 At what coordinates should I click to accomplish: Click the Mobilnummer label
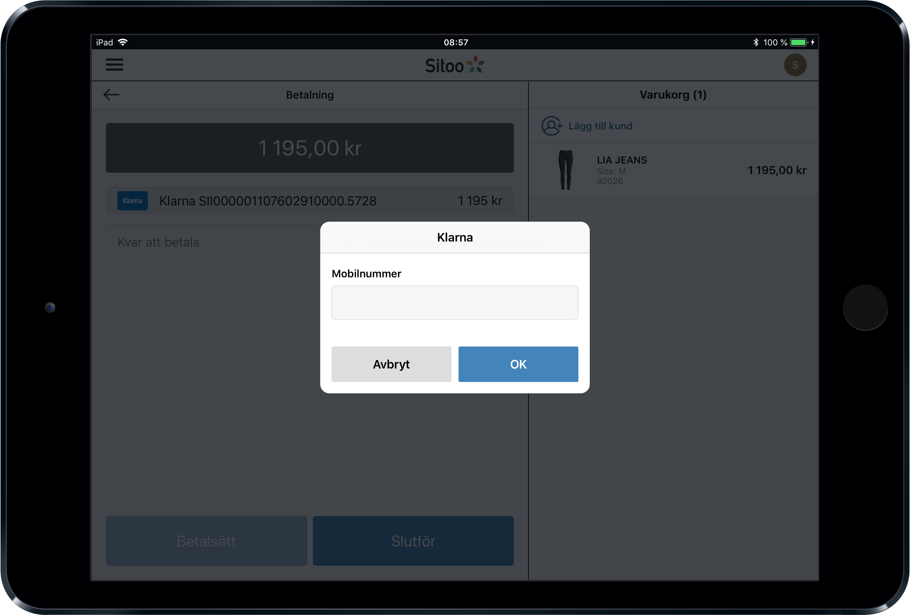366,273
